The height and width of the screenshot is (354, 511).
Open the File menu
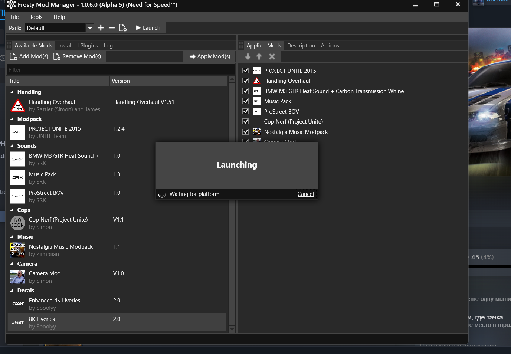click(x=14, y=17)
